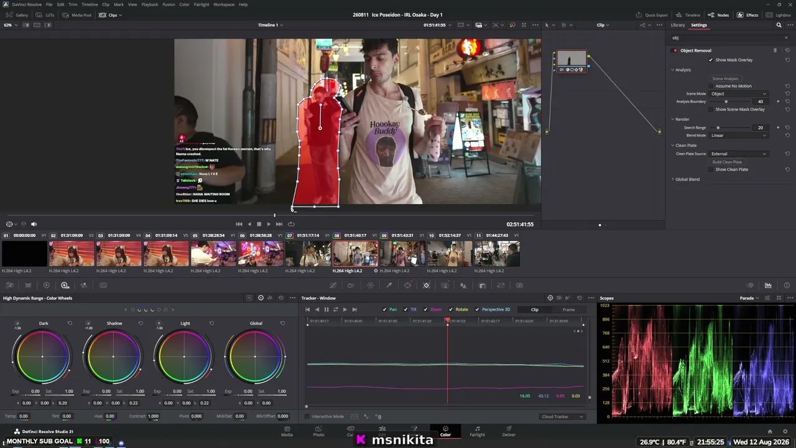Screen dimensions: 796x448
Task: Disable the Object Removal effect toggle
Action: click(675, 50)
